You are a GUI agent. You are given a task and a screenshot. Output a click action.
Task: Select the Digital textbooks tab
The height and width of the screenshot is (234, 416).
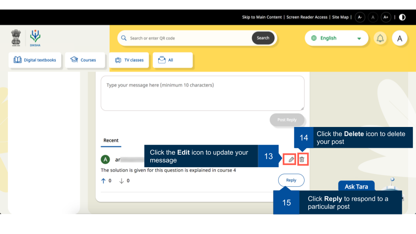pyautogui.click(x=35, y=60)
